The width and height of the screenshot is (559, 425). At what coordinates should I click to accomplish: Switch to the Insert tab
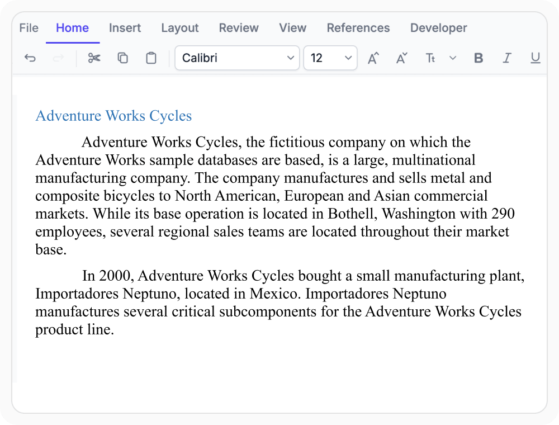click(125, 28)
